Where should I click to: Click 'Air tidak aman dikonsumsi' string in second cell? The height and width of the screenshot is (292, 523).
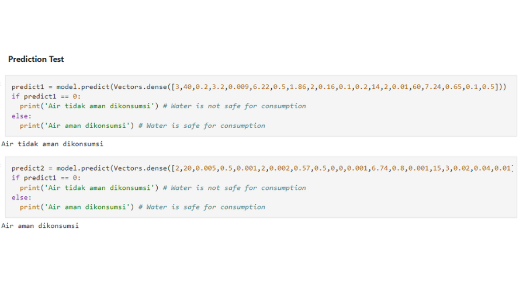coord(99,187)
